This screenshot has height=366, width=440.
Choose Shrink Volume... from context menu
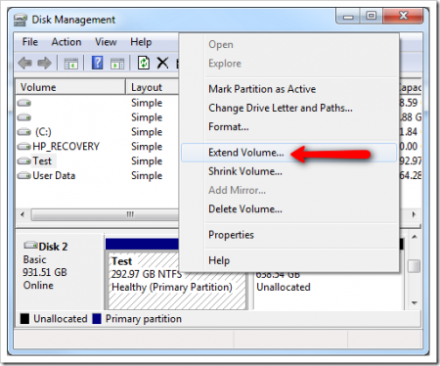click(x=289, y=171)
